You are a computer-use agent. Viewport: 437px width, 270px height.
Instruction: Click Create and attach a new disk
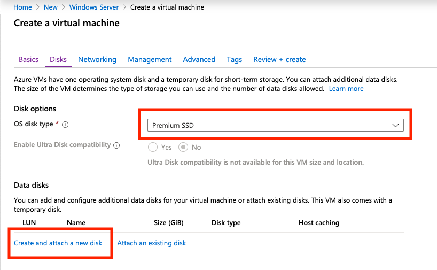tap(58, 243)
